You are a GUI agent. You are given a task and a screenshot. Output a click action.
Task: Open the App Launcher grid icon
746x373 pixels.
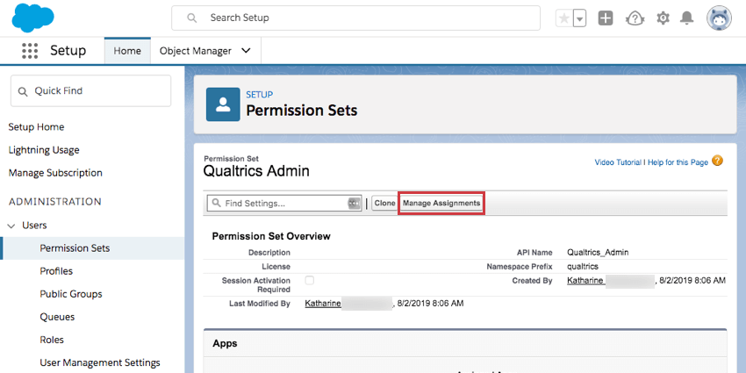(29, 51)
